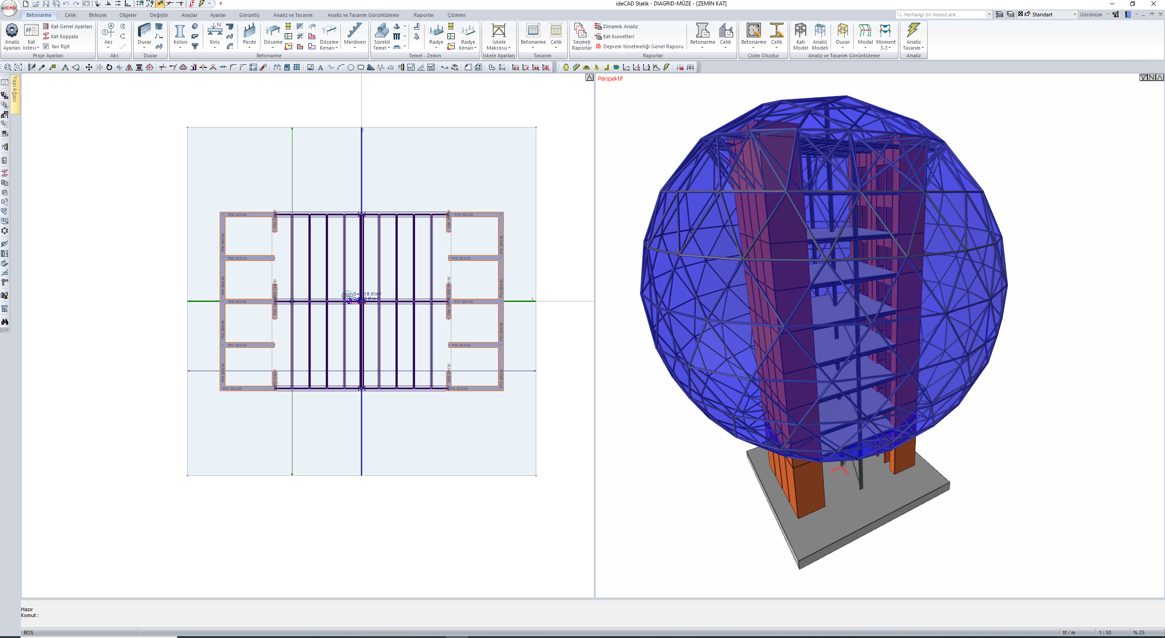
Task: Open the Raporlar ribbon tab
Action: pos(423,15)
